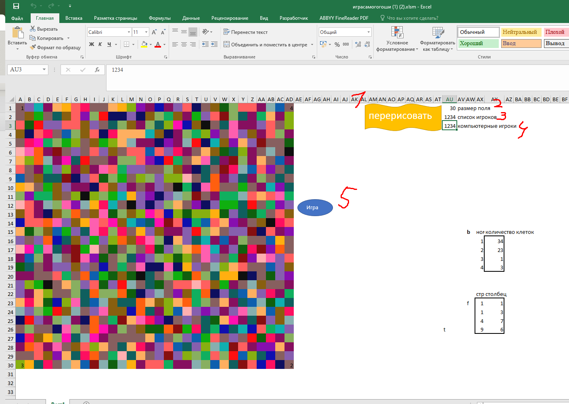
Task: Expand Объединить и поместить в центре options
Action: pos(312,44)
